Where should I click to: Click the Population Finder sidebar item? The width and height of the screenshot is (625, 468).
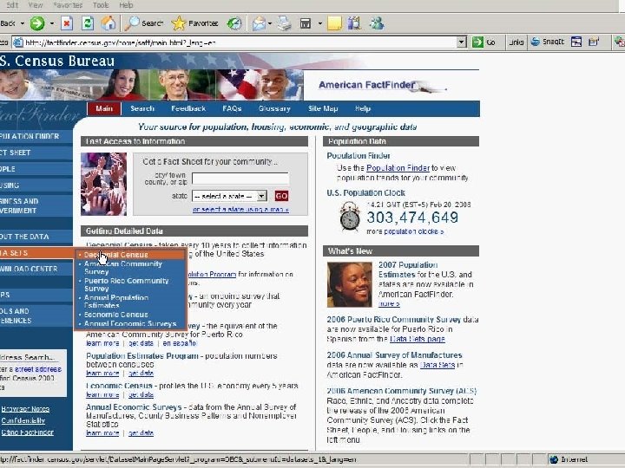[36, 136]
